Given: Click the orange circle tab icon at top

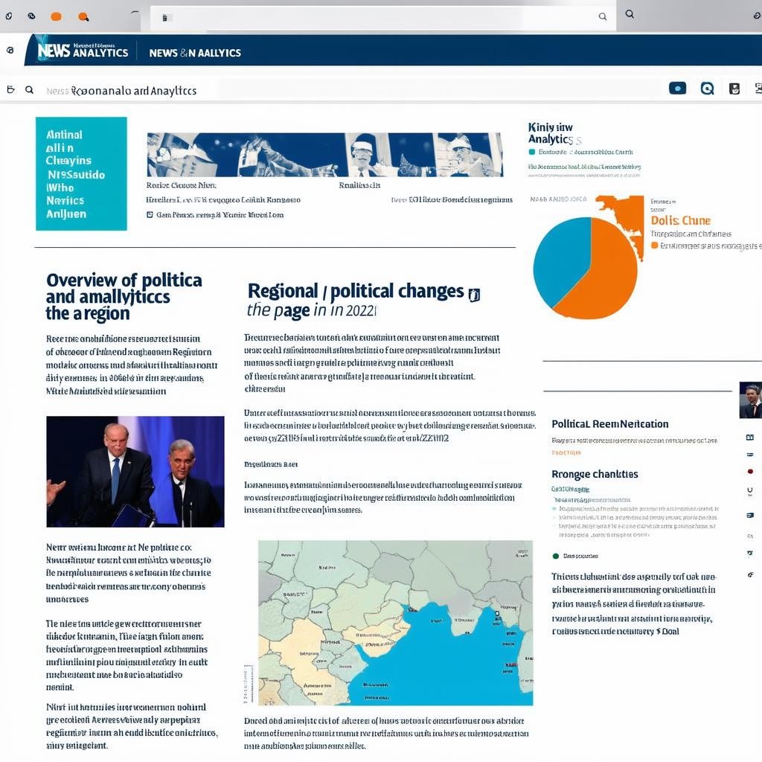Looking at the screenshot, I should pyautogui.click(x=56, y=16).
